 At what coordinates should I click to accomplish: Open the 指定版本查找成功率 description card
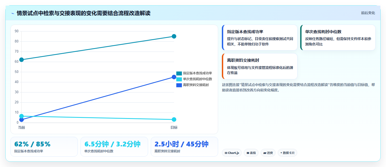click(x=260, y=38)
